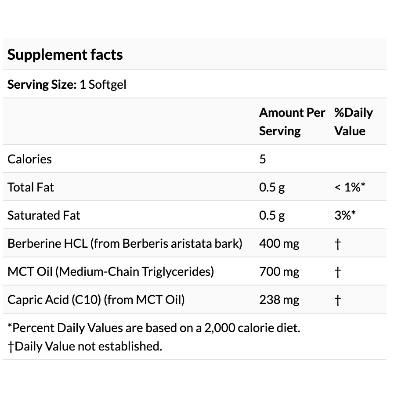Click the 700 mg MCT Oil amount
The width and height of the screenshot is (405, 405).
click(x=279, y=271)
